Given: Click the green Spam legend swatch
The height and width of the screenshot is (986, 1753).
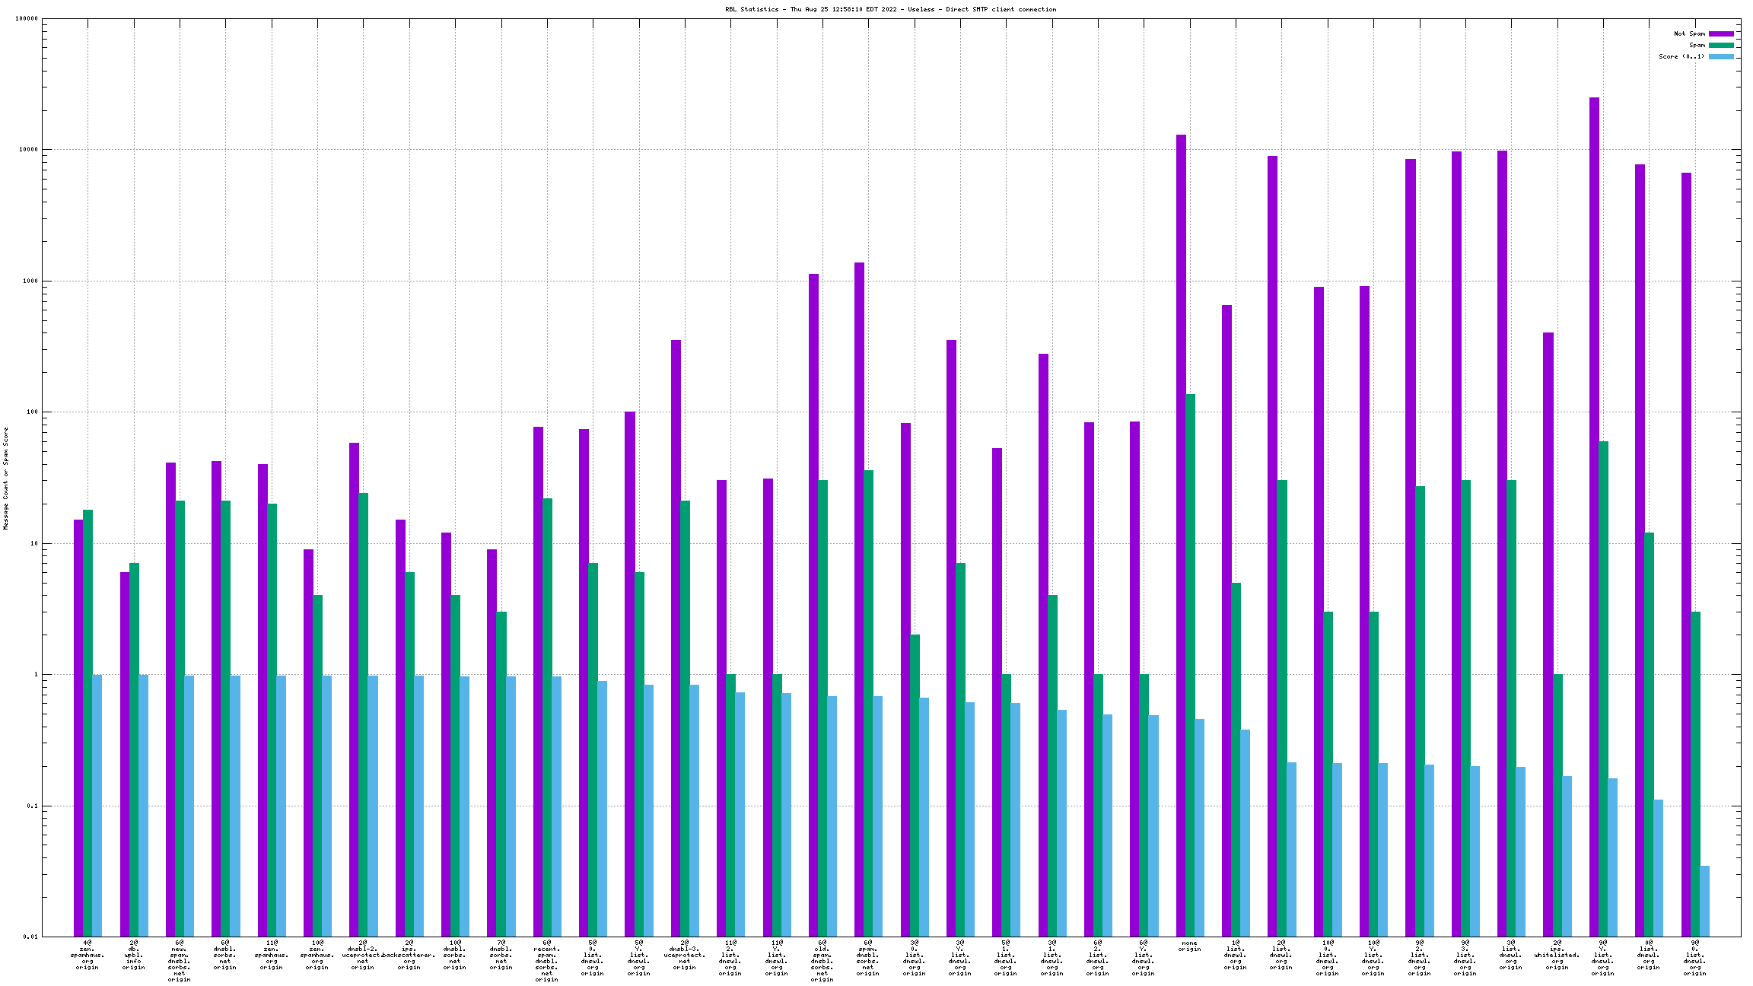Looking at the screenshot, I should click(1721, 45).
